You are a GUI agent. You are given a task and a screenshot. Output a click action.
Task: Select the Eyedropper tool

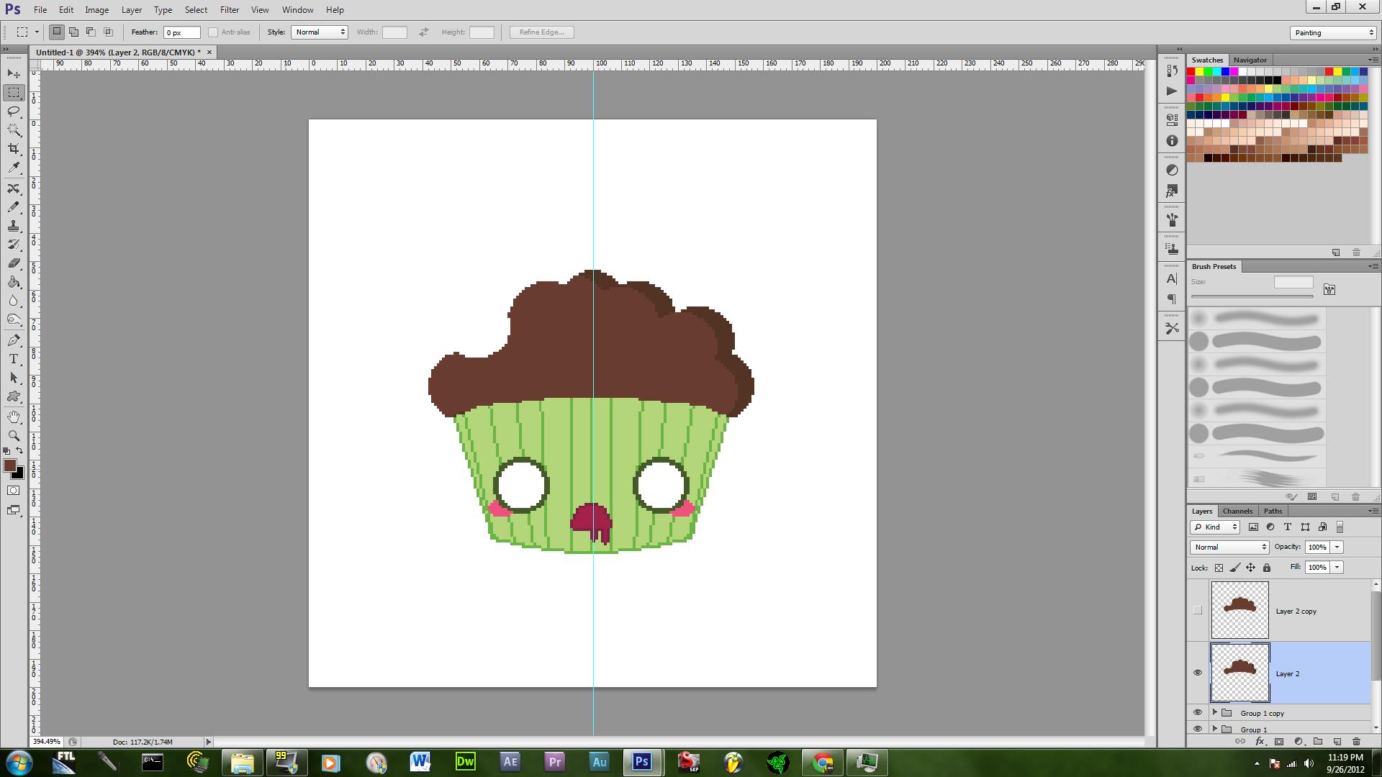(14, 168)
